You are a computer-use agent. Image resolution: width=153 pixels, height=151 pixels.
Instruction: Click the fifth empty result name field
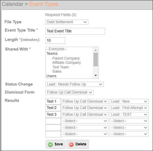pyautogui.click(x=53, y=127)
